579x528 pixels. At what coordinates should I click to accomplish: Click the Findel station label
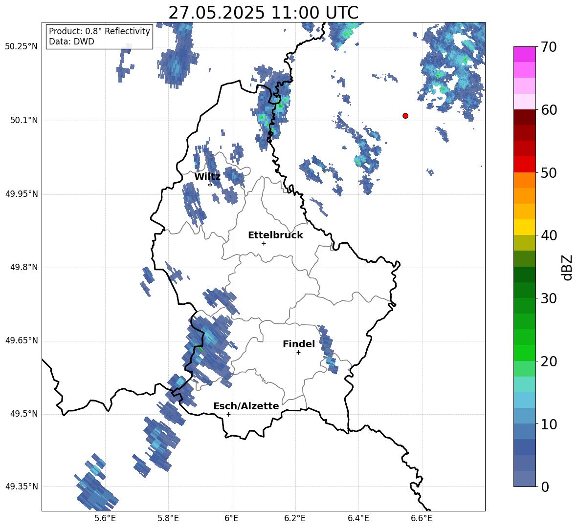coord(299,344)
